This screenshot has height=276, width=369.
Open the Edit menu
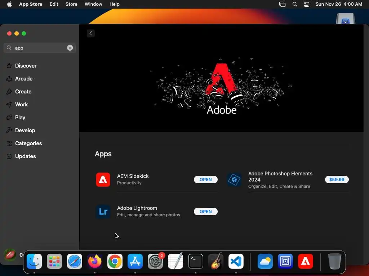coord(54,4)
